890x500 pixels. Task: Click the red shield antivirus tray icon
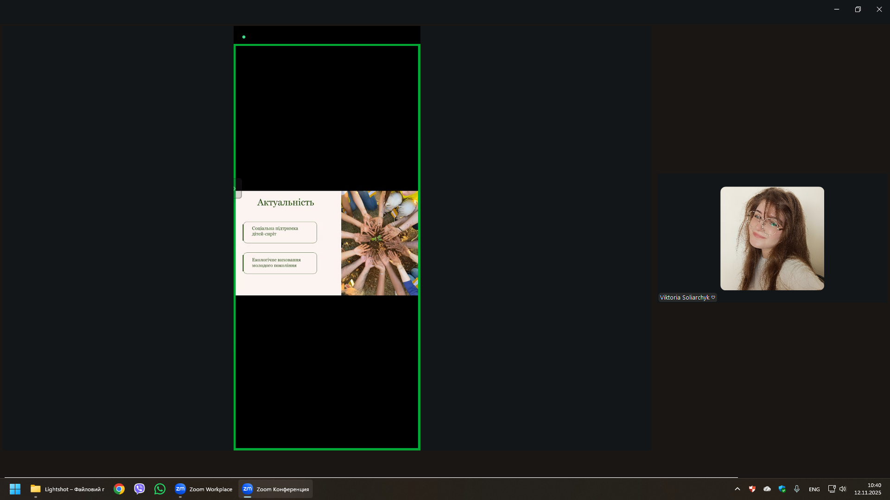click(x=752, y=489)
